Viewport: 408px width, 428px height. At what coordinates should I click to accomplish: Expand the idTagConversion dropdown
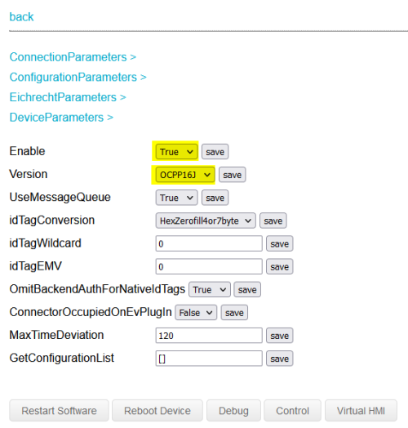point(206,221)
